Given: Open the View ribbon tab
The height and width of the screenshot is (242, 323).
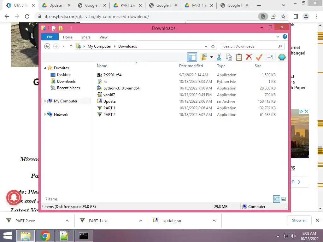Looking at the screenshot, I should point(103,37).
